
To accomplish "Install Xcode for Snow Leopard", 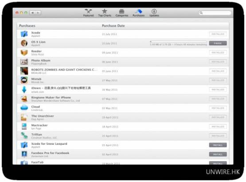I will 218,145.
